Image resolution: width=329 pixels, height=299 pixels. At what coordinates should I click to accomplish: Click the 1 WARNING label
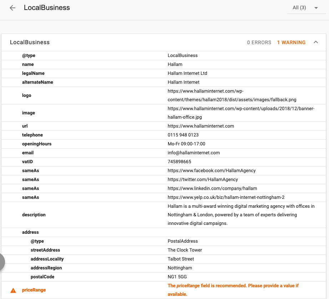click(x=291, y=42)
